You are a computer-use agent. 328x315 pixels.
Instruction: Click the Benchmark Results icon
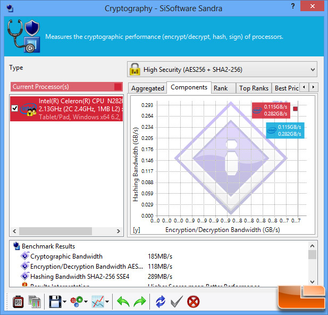pos(16,246)
